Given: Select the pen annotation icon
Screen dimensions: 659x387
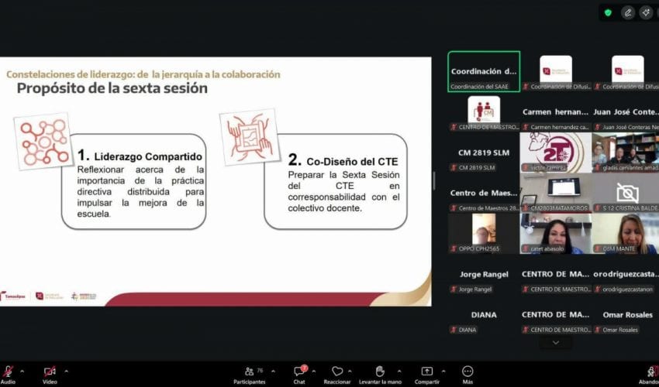Looking at the screenshot, I should tap(627, 12).
